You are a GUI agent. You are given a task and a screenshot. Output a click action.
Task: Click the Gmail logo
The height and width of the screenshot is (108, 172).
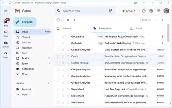[x=23, y=11]
